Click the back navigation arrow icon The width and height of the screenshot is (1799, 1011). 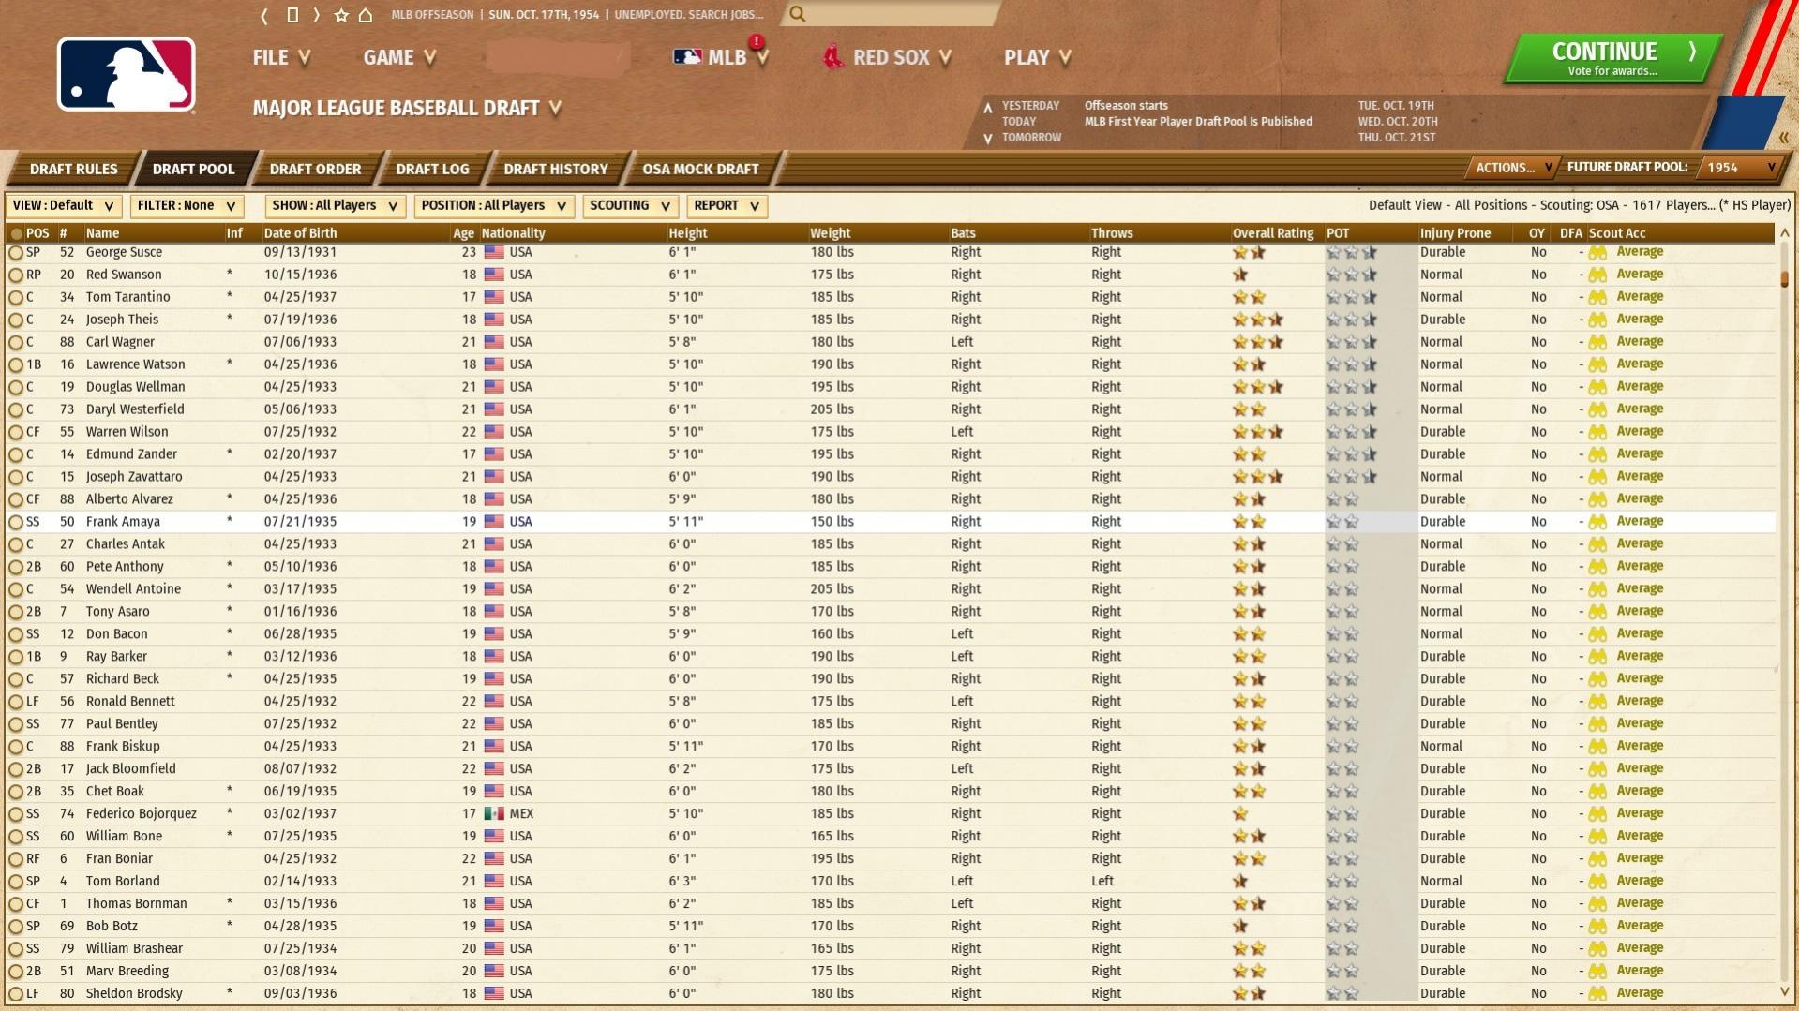pos(264,15)
